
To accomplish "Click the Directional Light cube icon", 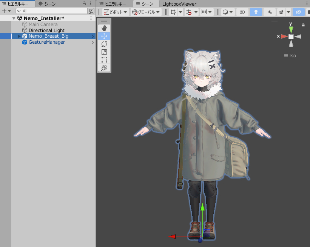I will [25, 30].
